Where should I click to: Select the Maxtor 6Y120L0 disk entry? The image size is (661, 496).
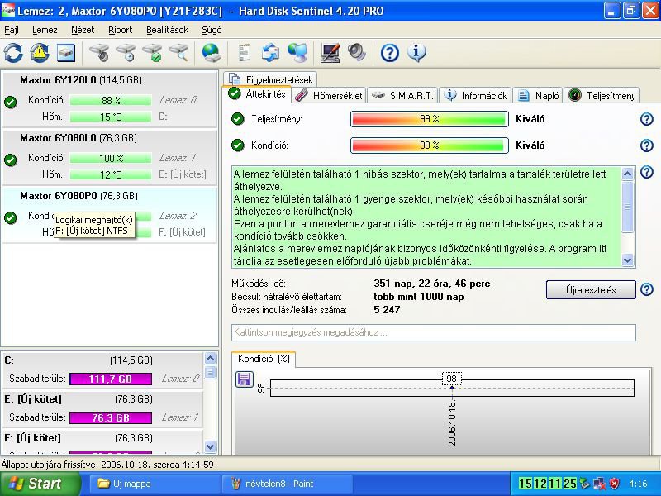pos(110,99)
